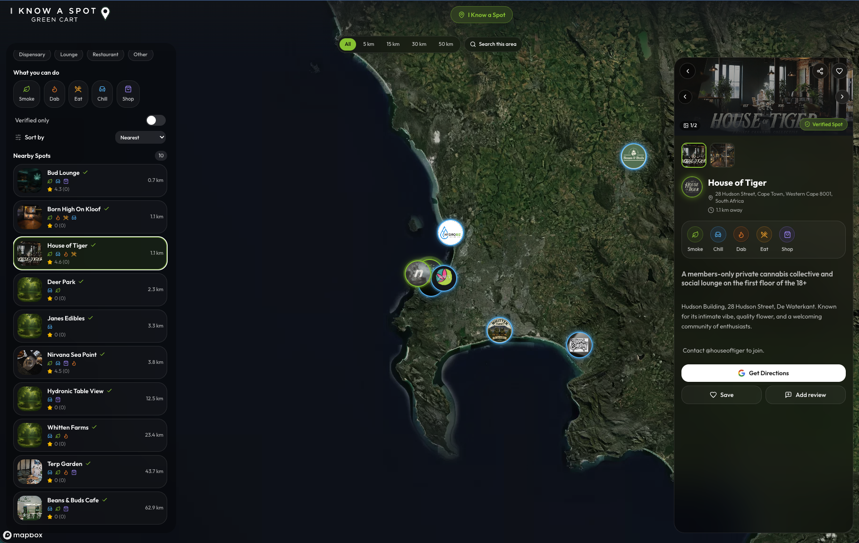Click the Whitten Farms map marker
Viewport: 859px width, 543px height.
pyautogui.click(x=499, y=329)
